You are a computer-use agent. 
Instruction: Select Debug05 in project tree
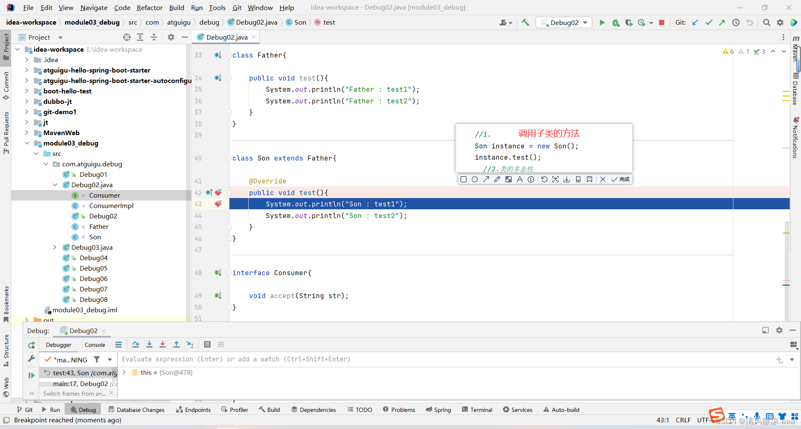[x=93, y=268]
